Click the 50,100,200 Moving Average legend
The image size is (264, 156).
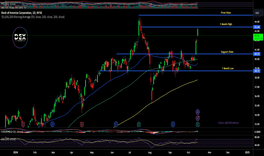pyautogui.click(x=33, y=17)
